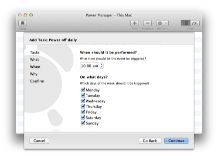Click the Remove minus toolbar icon
This screenshot has height=158, width=218.
(x=147, y=23)
